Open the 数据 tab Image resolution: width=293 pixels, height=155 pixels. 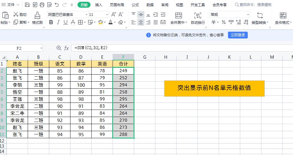click(x=150, y=5)
